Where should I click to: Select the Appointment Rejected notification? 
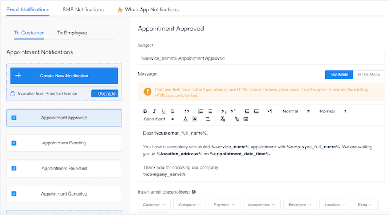pyautogui.click(x=64, y=168)
